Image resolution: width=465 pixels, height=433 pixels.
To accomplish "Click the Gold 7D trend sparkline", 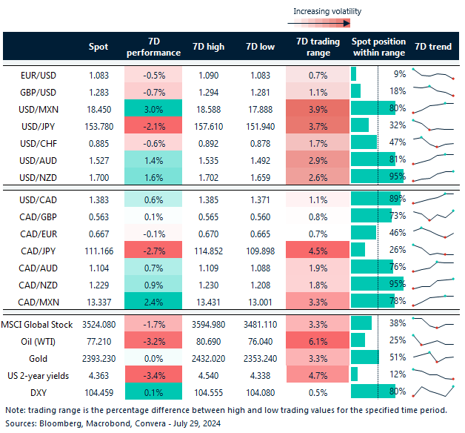I will [432, 357].
